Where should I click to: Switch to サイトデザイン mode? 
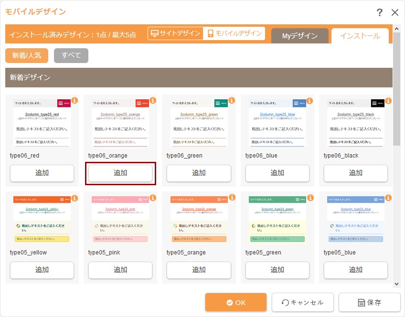click(175, 33)
